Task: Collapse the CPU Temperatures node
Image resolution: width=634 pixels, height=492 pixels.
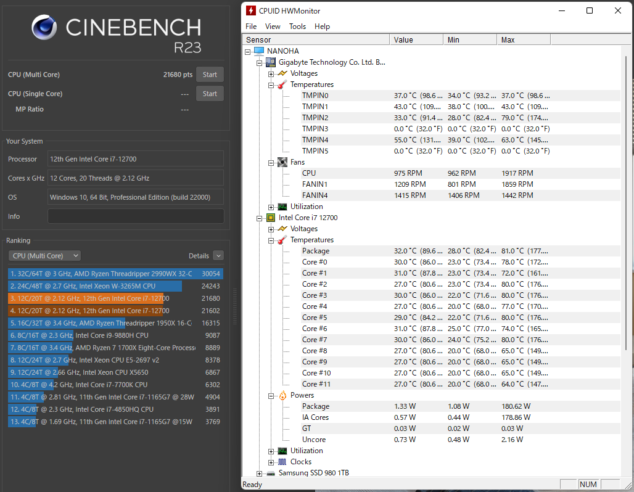Action: click(271, 240)
